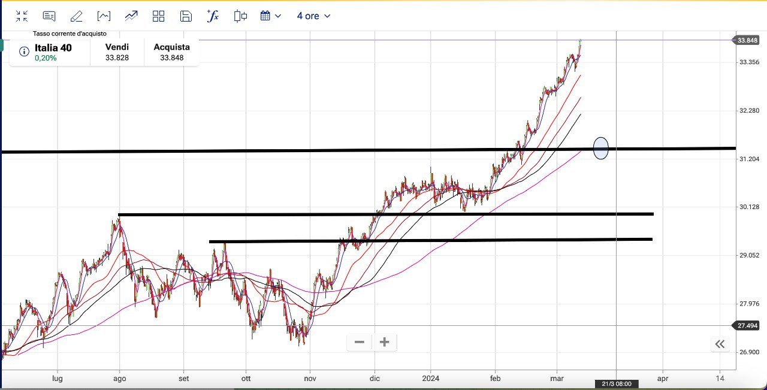Zoom in with the plus button
Image resolution: width=767 pixels, height=390 pixels.
pyautogui.click(x=385, y=342)
